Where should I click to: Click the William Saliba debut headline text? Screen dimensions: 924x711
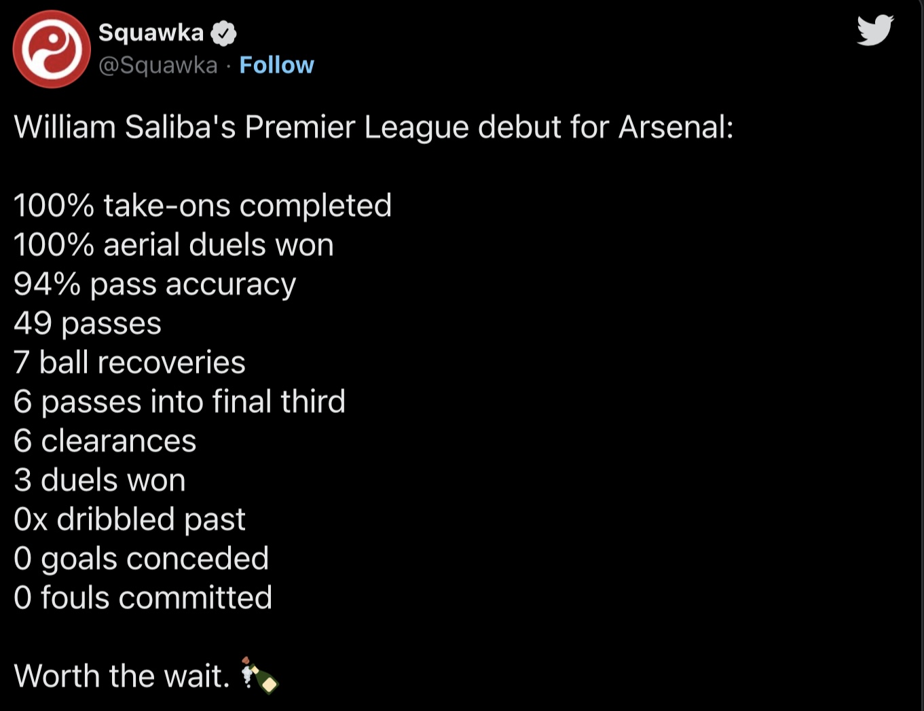pyautogui.click(x=373, y=127)
